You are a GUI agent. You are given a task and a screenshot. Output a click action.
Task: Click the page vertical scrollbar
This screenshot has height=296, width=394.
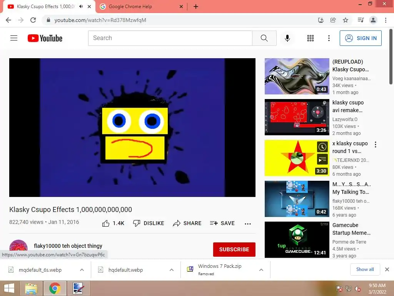tap(391, 57)
